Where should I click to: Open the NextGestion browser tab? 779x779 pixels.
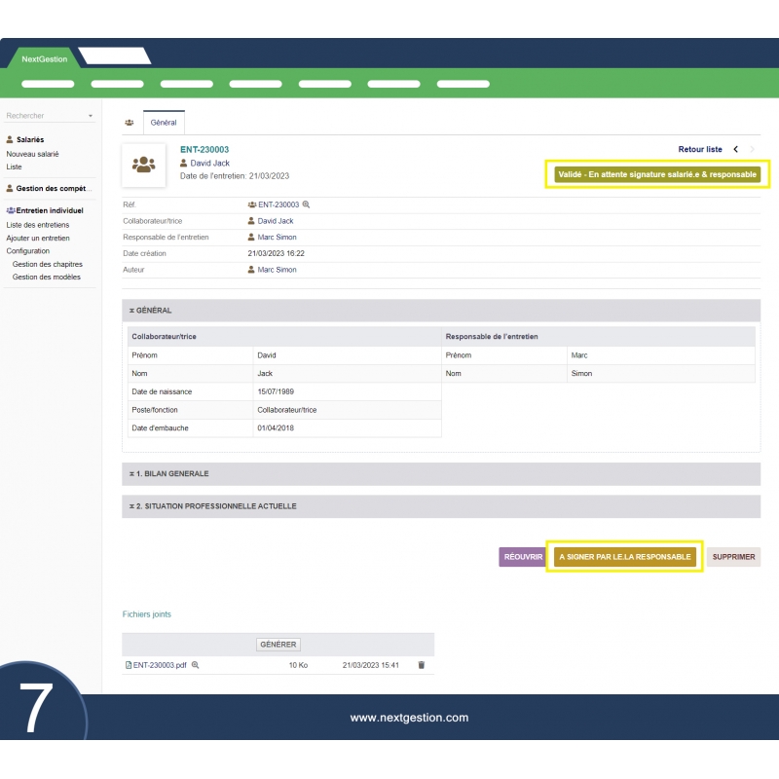[x=45, y=58]
